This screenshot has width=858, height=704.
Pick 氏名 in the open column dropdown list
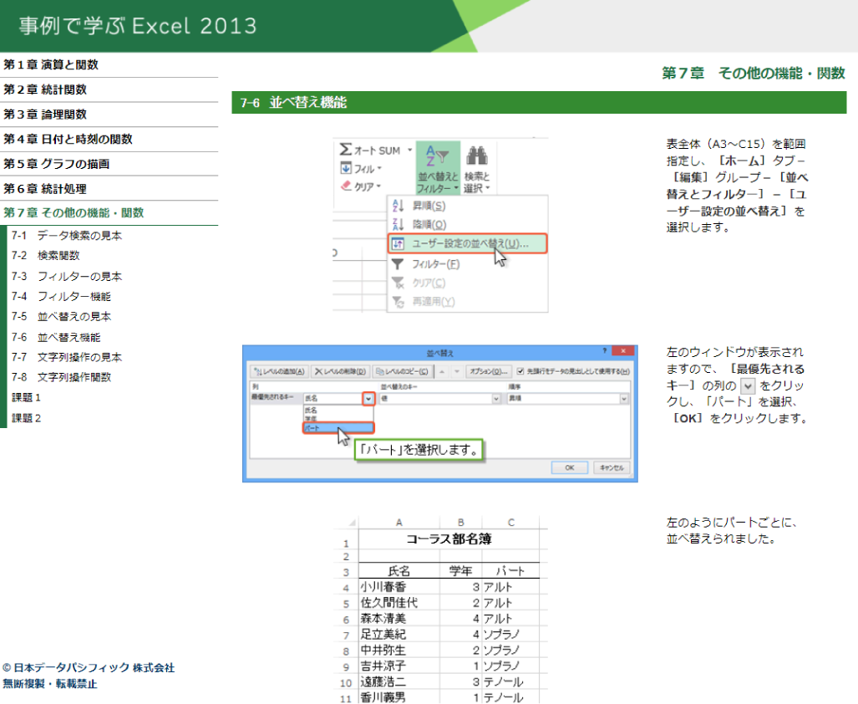(338, 410)
